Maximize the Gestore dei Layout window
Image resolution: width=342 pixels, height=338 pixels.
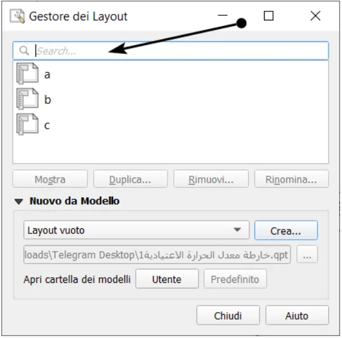click(x=268, y=16)
